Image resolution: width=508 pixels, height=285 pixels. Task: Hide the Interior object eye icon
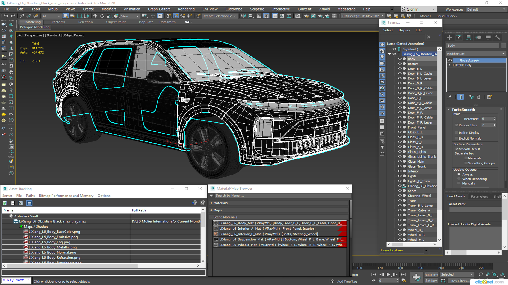point(400,171)
